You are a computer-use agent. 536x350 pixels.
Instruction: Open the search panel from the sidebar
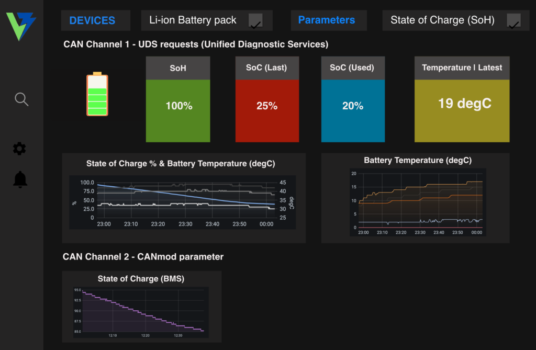pyautogui.click(x=21, y=99)
